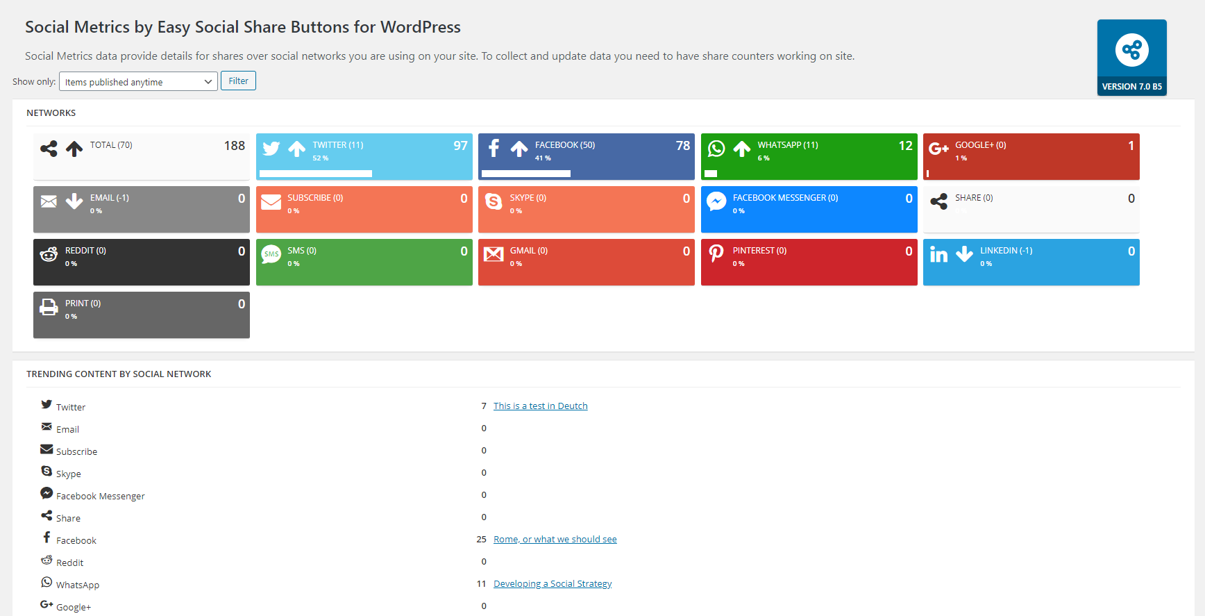Click the Gmail icon in the Gmail card
This screenshot has width=1205, height=616.
tap(494, 254)
